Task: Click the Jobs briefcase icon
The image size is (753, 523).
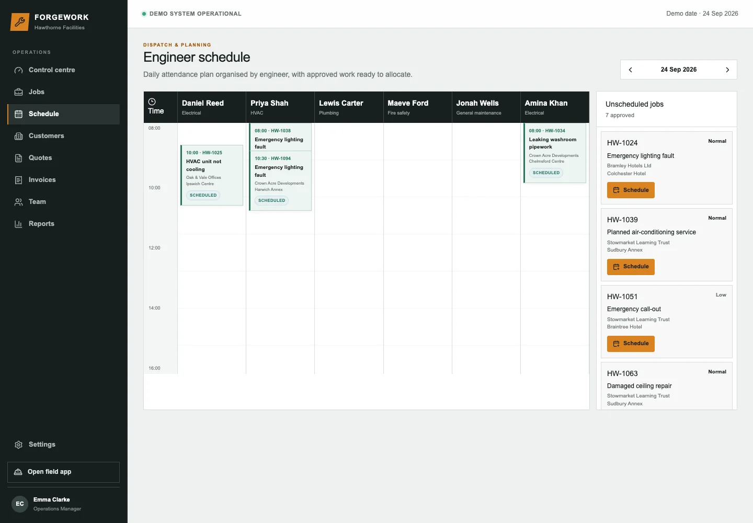Action: (x=18, y=92)
